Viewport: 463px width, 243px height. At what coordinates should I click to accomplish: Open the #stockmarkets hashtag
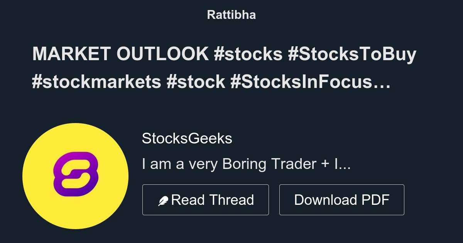click(95, 81)
